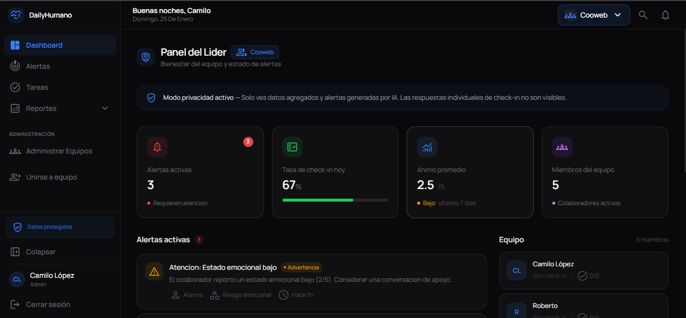The height and width of the screenshot is (318, 686).
Task: Open the Alertas section from the sidebar
Action: point(38,66)
